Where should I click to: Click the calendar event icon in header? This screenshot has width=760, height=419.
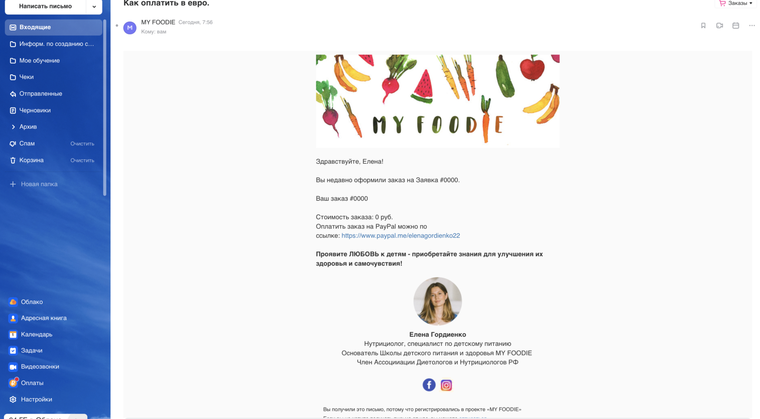[x=736, y=26]
